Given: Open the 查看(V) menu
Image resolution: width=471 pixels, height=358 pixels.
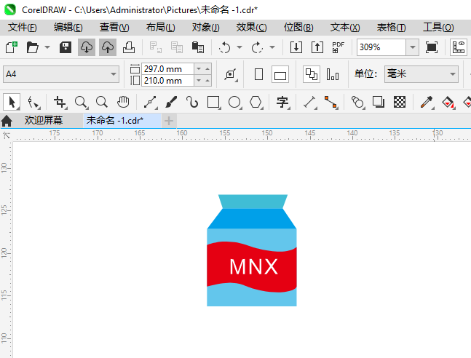Looking at the screenshot, I should click(x=114, y=28).
